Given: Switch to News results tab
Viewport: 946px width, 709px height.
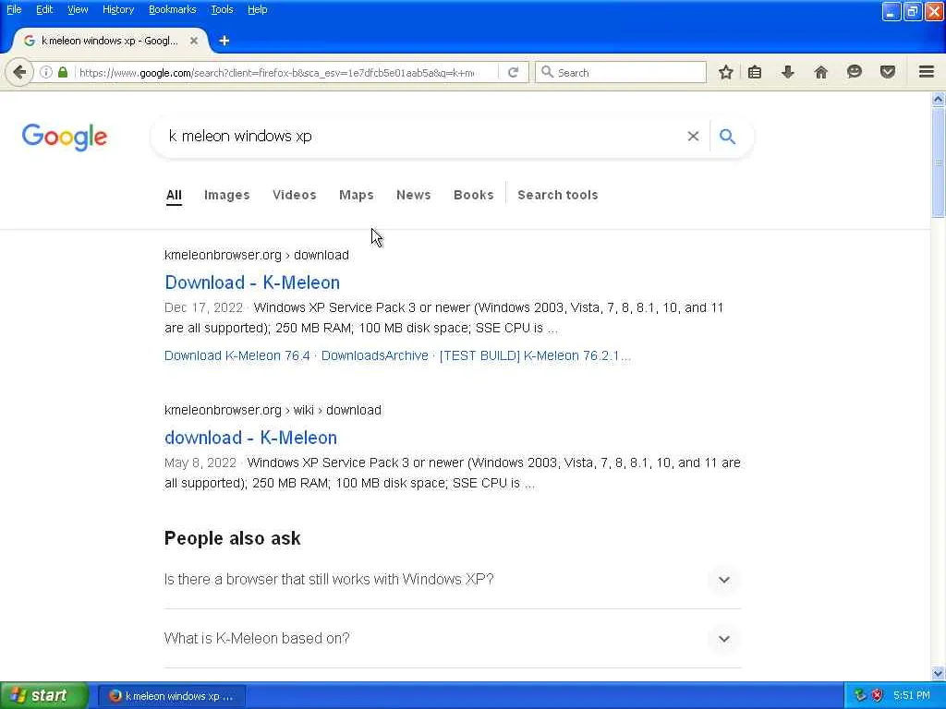Looking at the screenshot, I should (x=413, y=195).
